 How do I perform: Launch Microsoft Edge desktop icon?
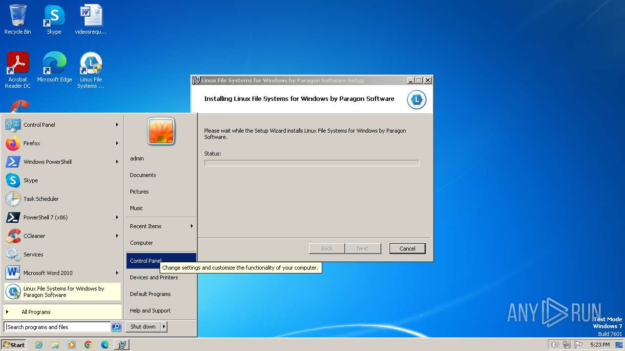coord(54,67)
